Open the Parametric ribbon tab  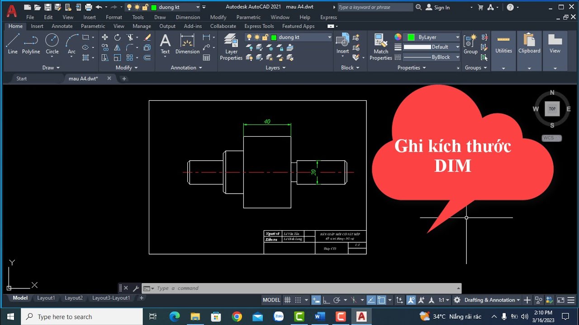click(93, 26)
